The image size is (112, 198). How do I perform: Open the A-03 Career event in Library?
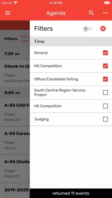click(x=15, y=141)
